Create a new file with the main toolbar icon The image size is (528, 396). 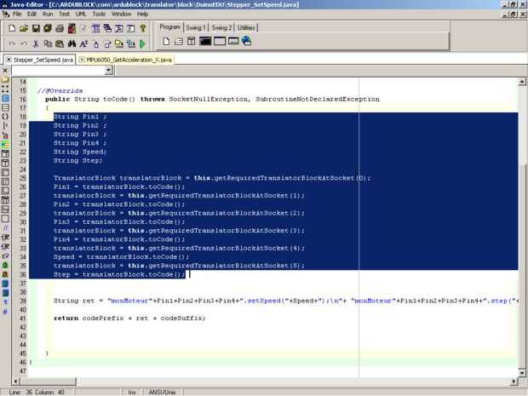coord(12,29)
